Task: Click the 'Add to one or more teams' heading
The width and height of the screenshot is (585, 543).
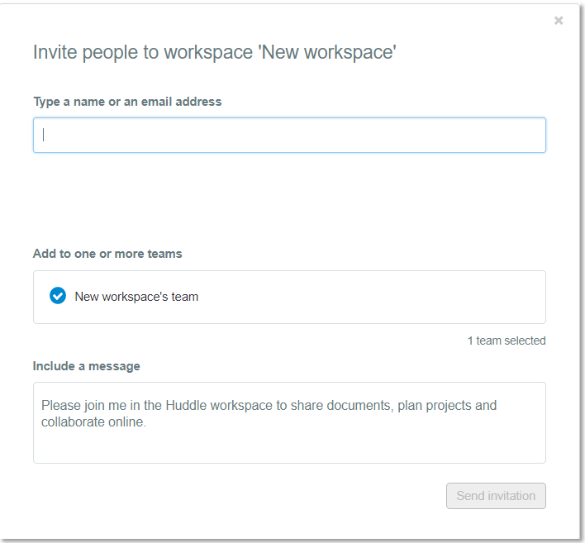Action: pos(107,254)
